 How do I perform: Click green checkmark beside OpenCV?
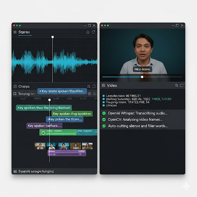click(104, 120)
